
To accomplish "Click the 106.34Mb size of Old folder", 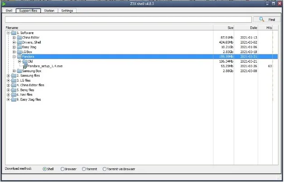I will tap(226, 62).
